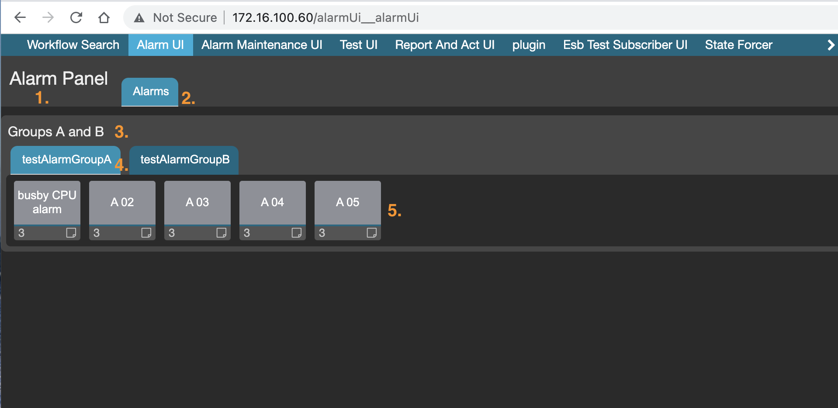The height and width of the screenshot is (408, 838).
Task: Open Esb Test Subscriber UI
Action: [625, 45]
